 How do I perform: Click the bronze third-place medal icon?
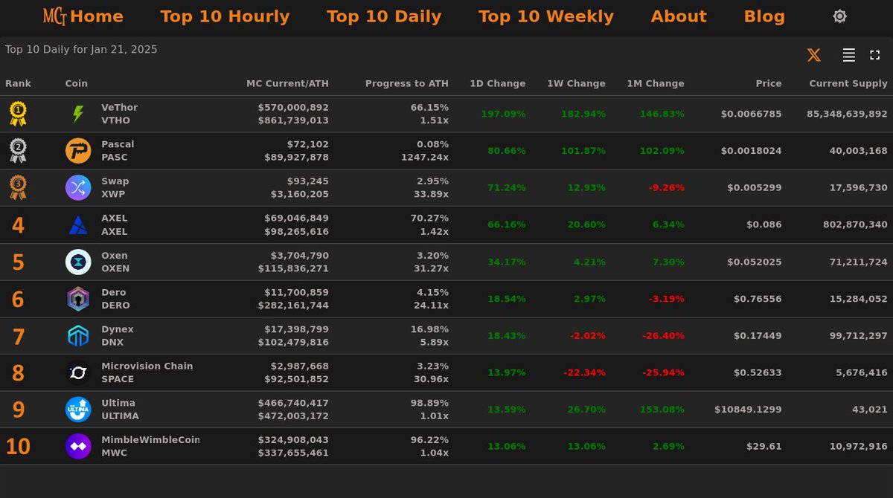tap(18, 188)
